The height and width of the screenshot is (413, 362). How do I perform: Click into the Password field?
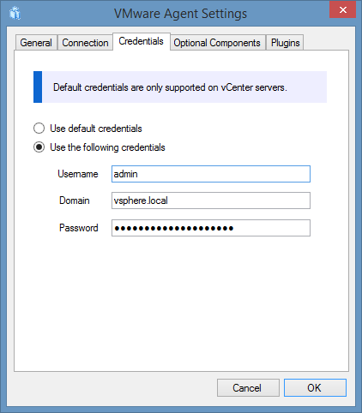pyautogui.click(x=211, y=228)
